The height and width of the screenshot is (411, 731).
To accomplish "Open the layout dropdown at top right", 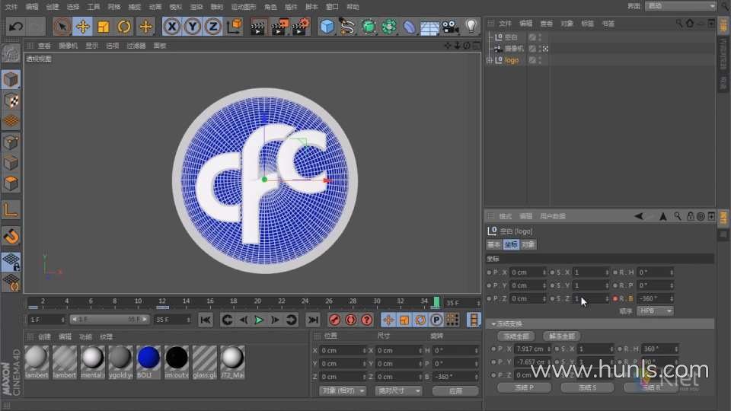I will pos(681,6).
